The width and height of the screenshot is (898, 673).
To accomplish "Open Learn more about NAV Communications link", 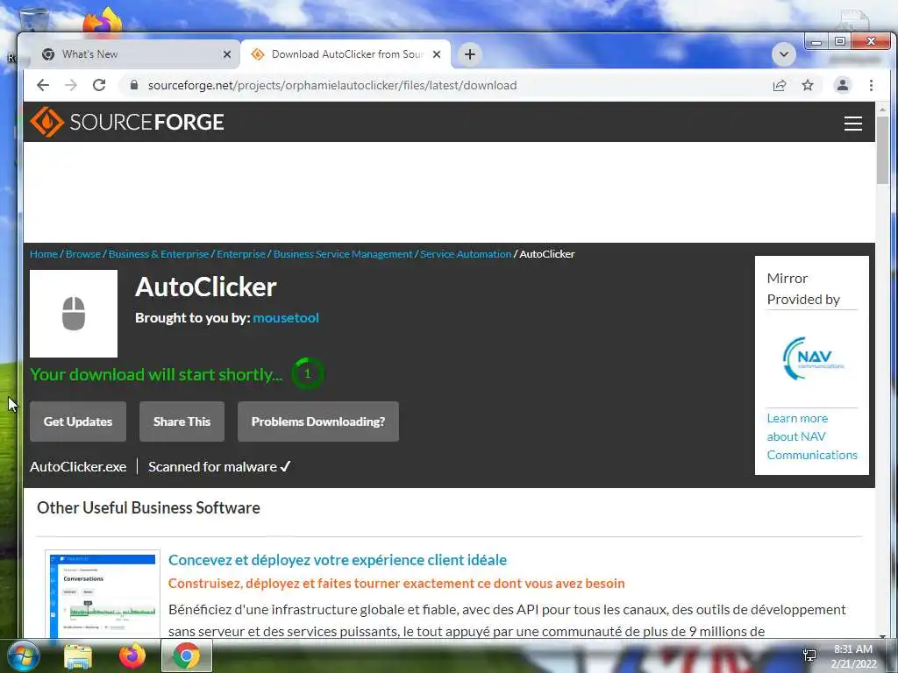I will 812,436.
